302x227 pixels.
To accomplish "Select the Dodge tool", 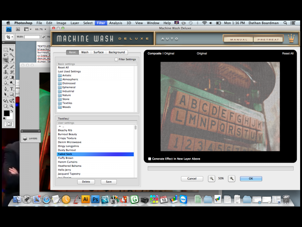I will [12, 83].
